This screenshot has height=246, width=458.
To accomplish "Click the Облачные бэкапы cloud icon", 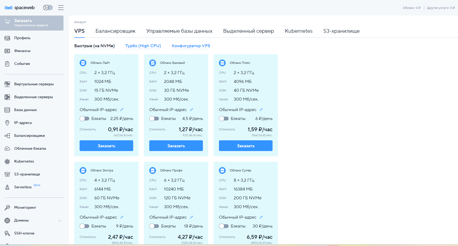I will click(x=7, y=149).
